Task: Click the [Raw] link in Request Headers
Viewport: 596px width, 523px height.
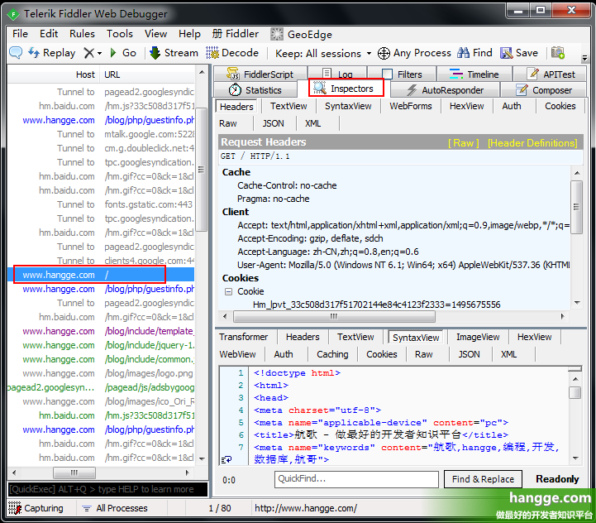Action: coord(464,142)
